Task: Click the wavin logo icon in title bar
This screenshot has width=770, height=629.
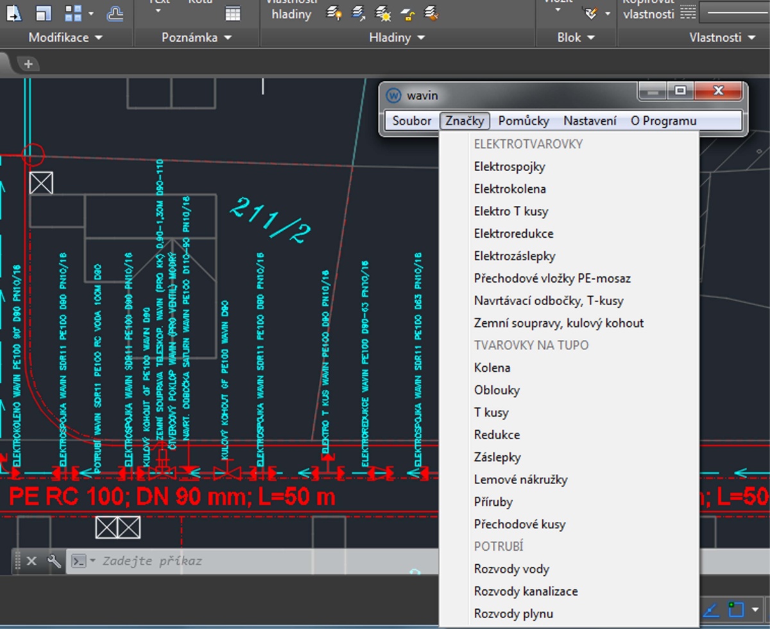Action: [393, 95]
